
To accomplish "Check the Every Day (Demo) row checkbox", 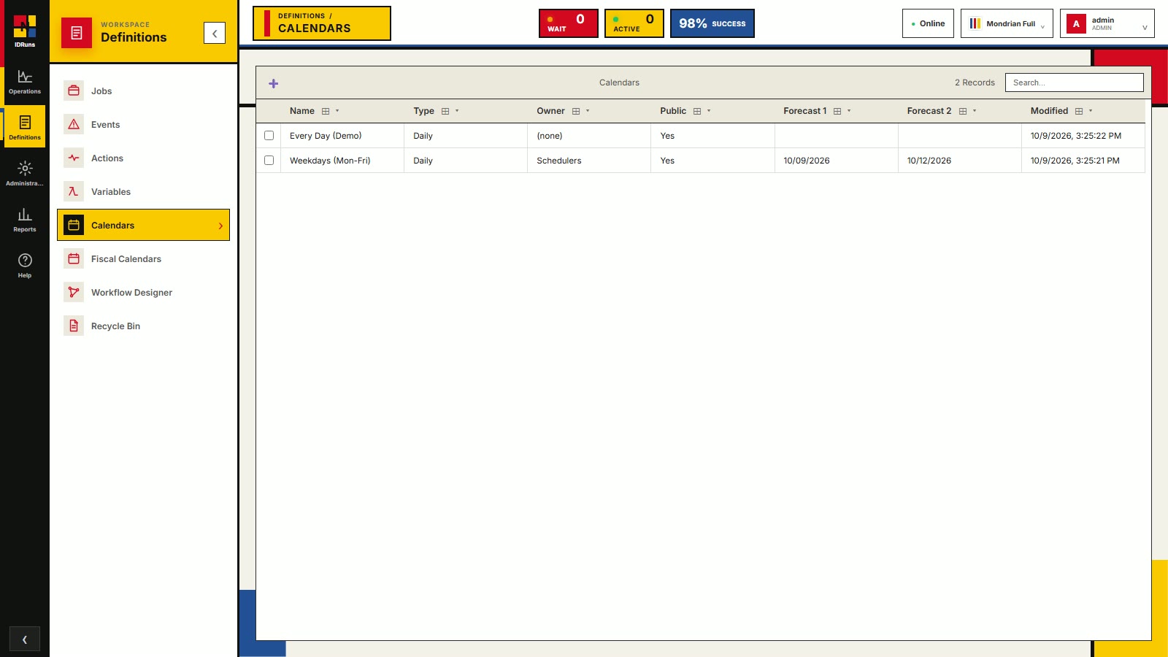I will click(x=269, y=136).
